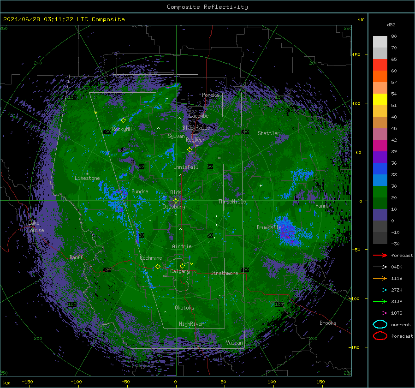Click the Hanna town label
The image size is (415, 388).
coord(322,206)
